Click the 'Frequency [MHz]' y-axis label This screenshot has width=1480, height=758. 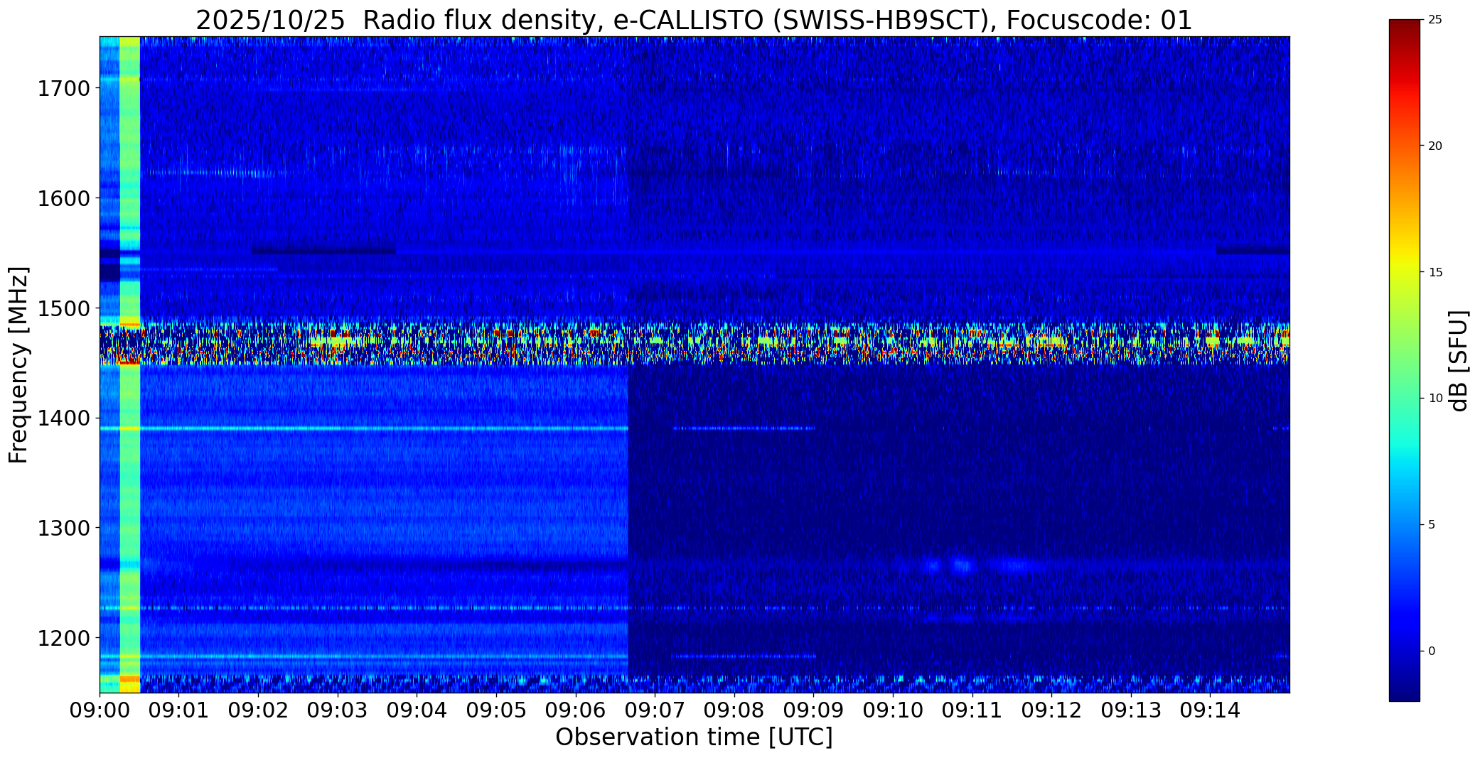pyautogui.click(x=18, y=364)
